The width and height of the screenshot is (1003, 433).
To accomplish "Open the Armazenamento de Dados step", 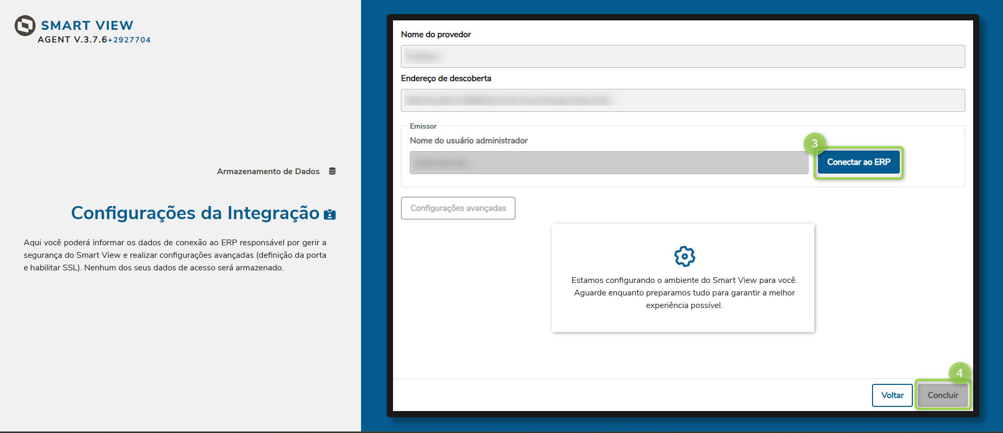I will tap(268, 172).
